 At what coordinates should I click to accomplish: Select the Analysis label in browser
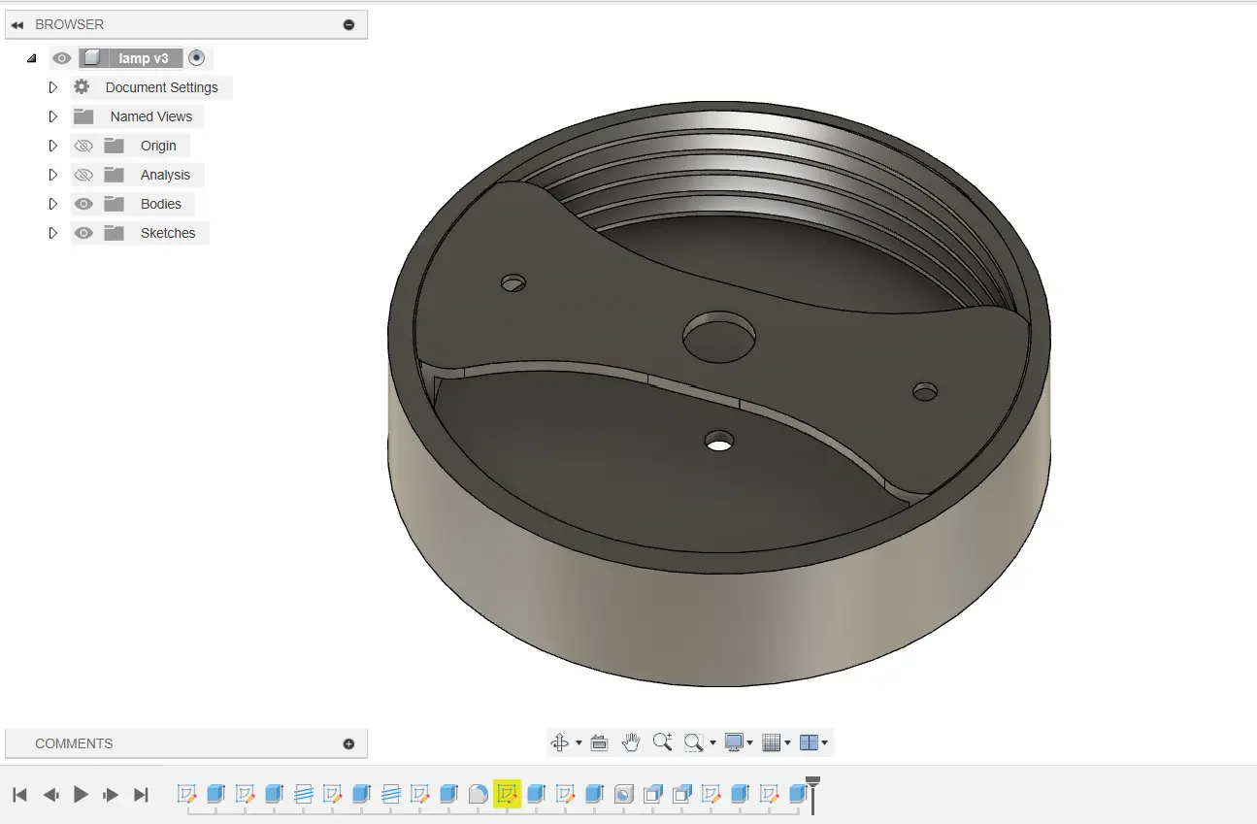click(x=165, y=175)
